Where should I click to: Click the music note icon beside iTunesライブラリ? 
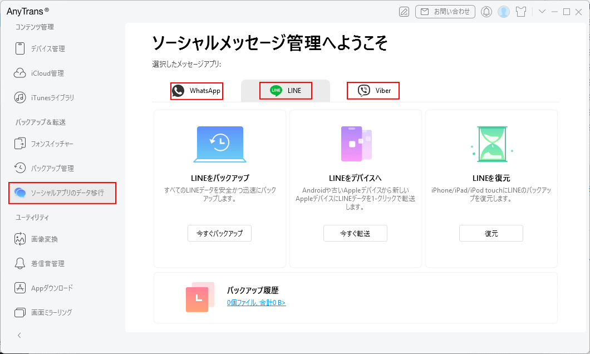20,97
